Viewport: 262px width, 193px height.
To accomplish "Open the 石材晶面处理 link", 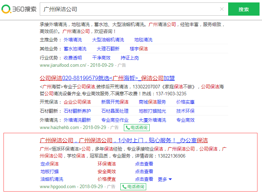I will (x=115, y=111).
